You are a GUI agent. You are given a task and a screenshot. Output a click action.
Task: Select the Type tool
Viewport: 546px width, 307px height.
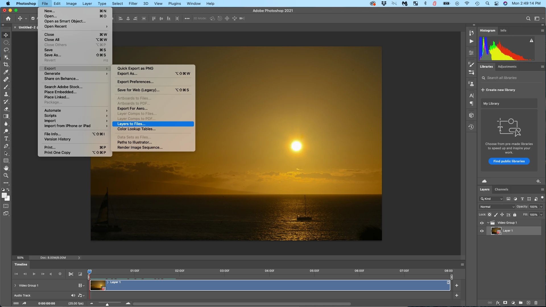6,139
